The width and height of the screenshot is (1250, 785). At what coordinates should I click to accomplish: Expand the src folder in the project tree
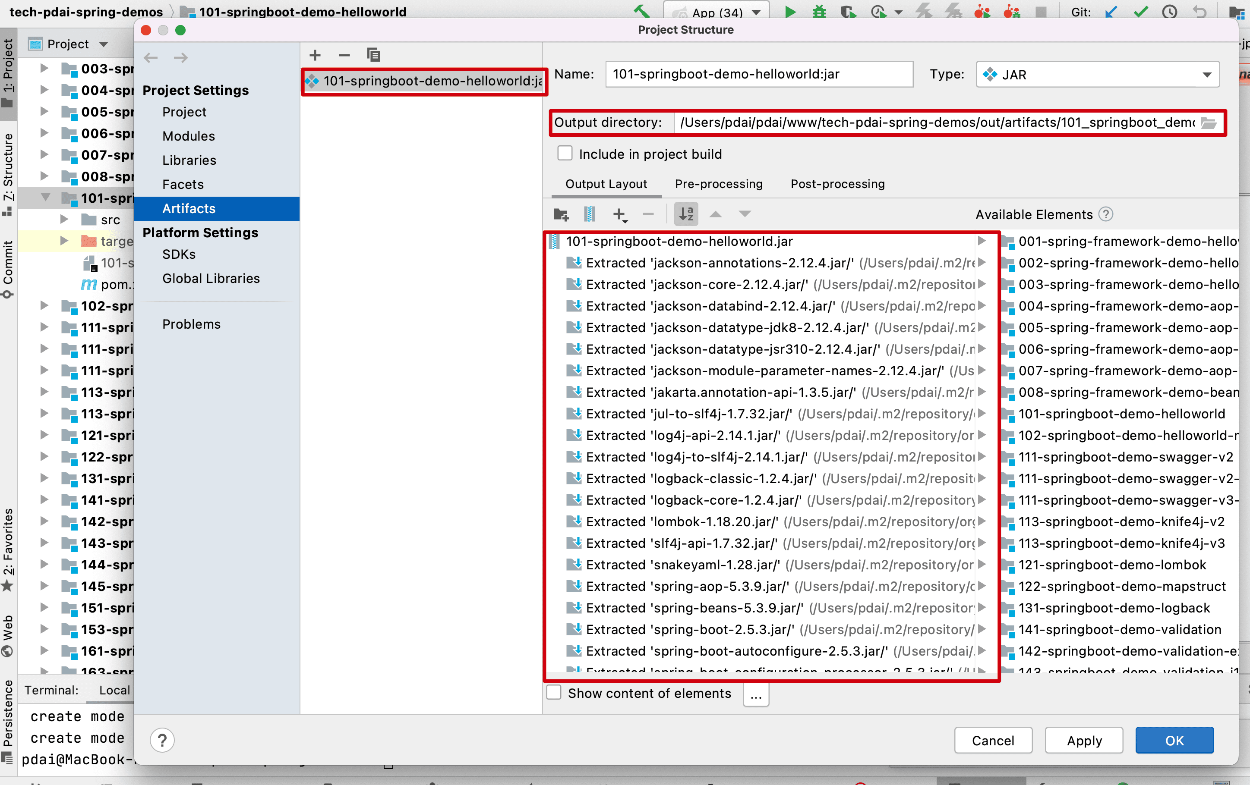point(64,220)
